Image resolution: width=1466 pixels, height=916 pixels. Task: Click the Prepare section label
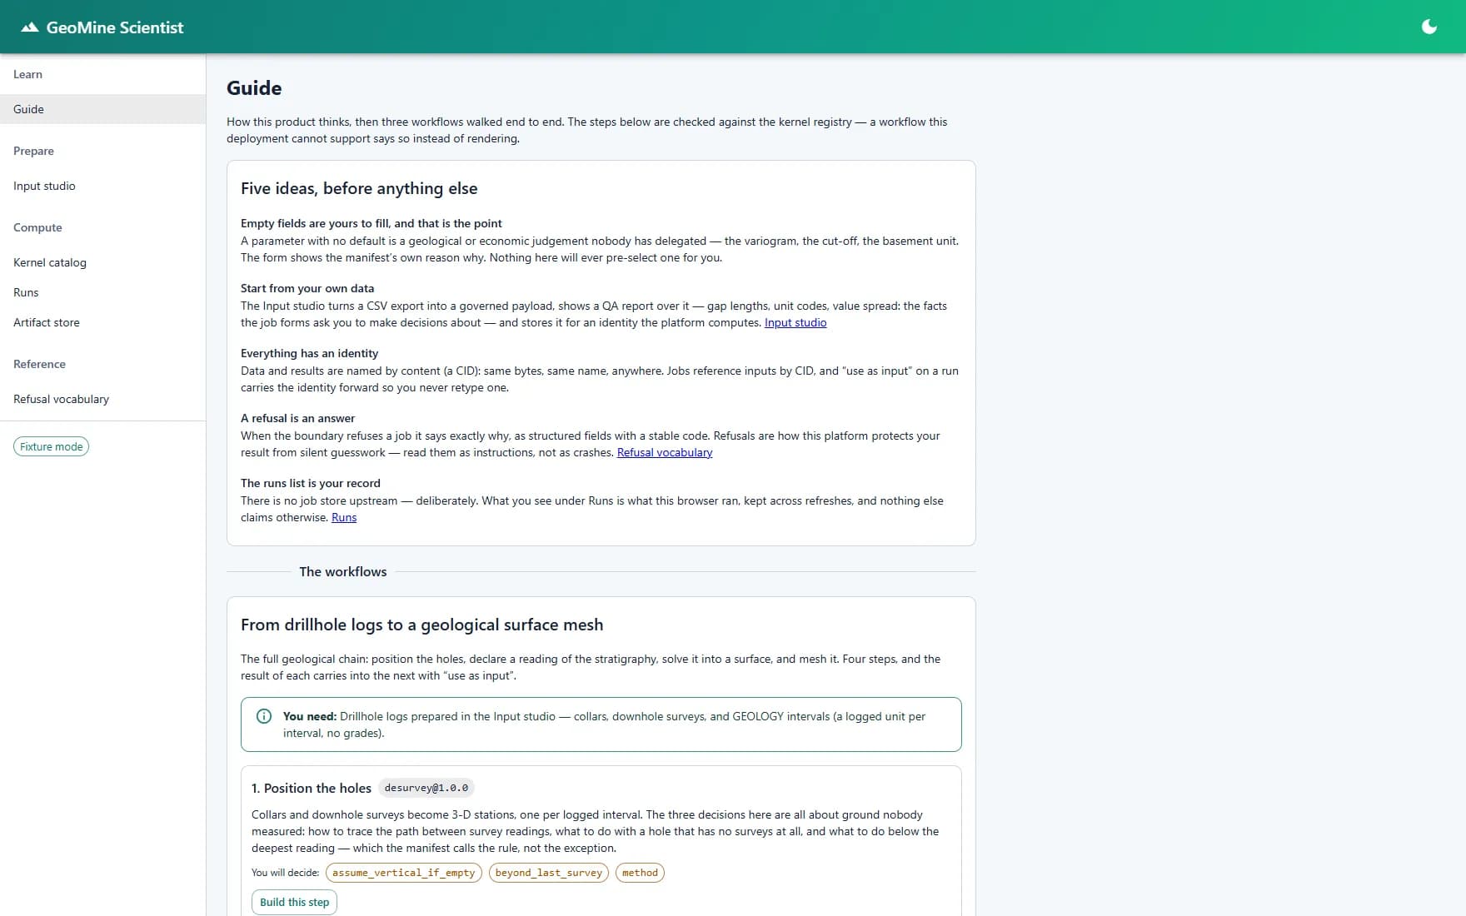[x=33, y=151]
